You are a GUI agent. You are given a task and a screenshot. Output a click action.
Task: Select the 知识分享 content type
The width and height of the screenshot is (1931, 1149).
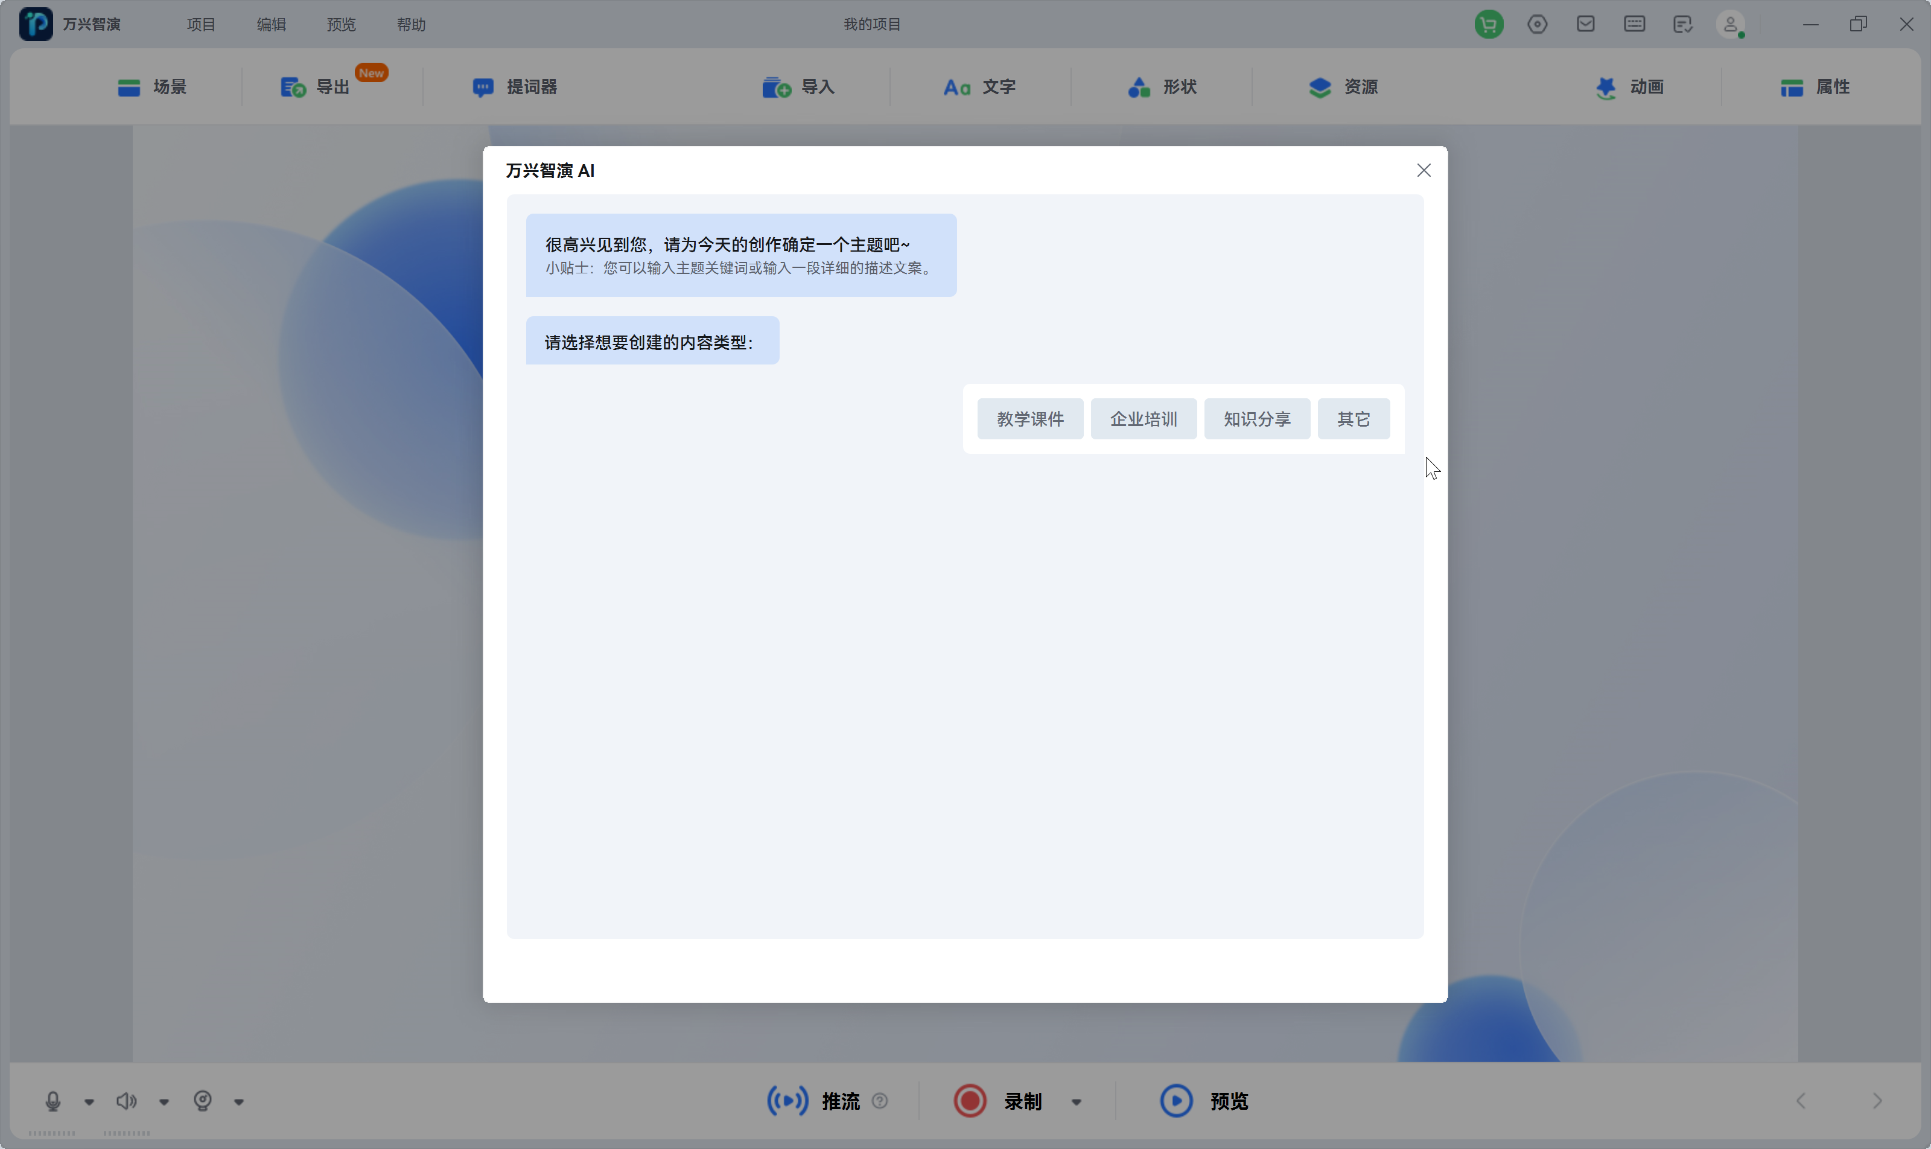[1256, 418]
